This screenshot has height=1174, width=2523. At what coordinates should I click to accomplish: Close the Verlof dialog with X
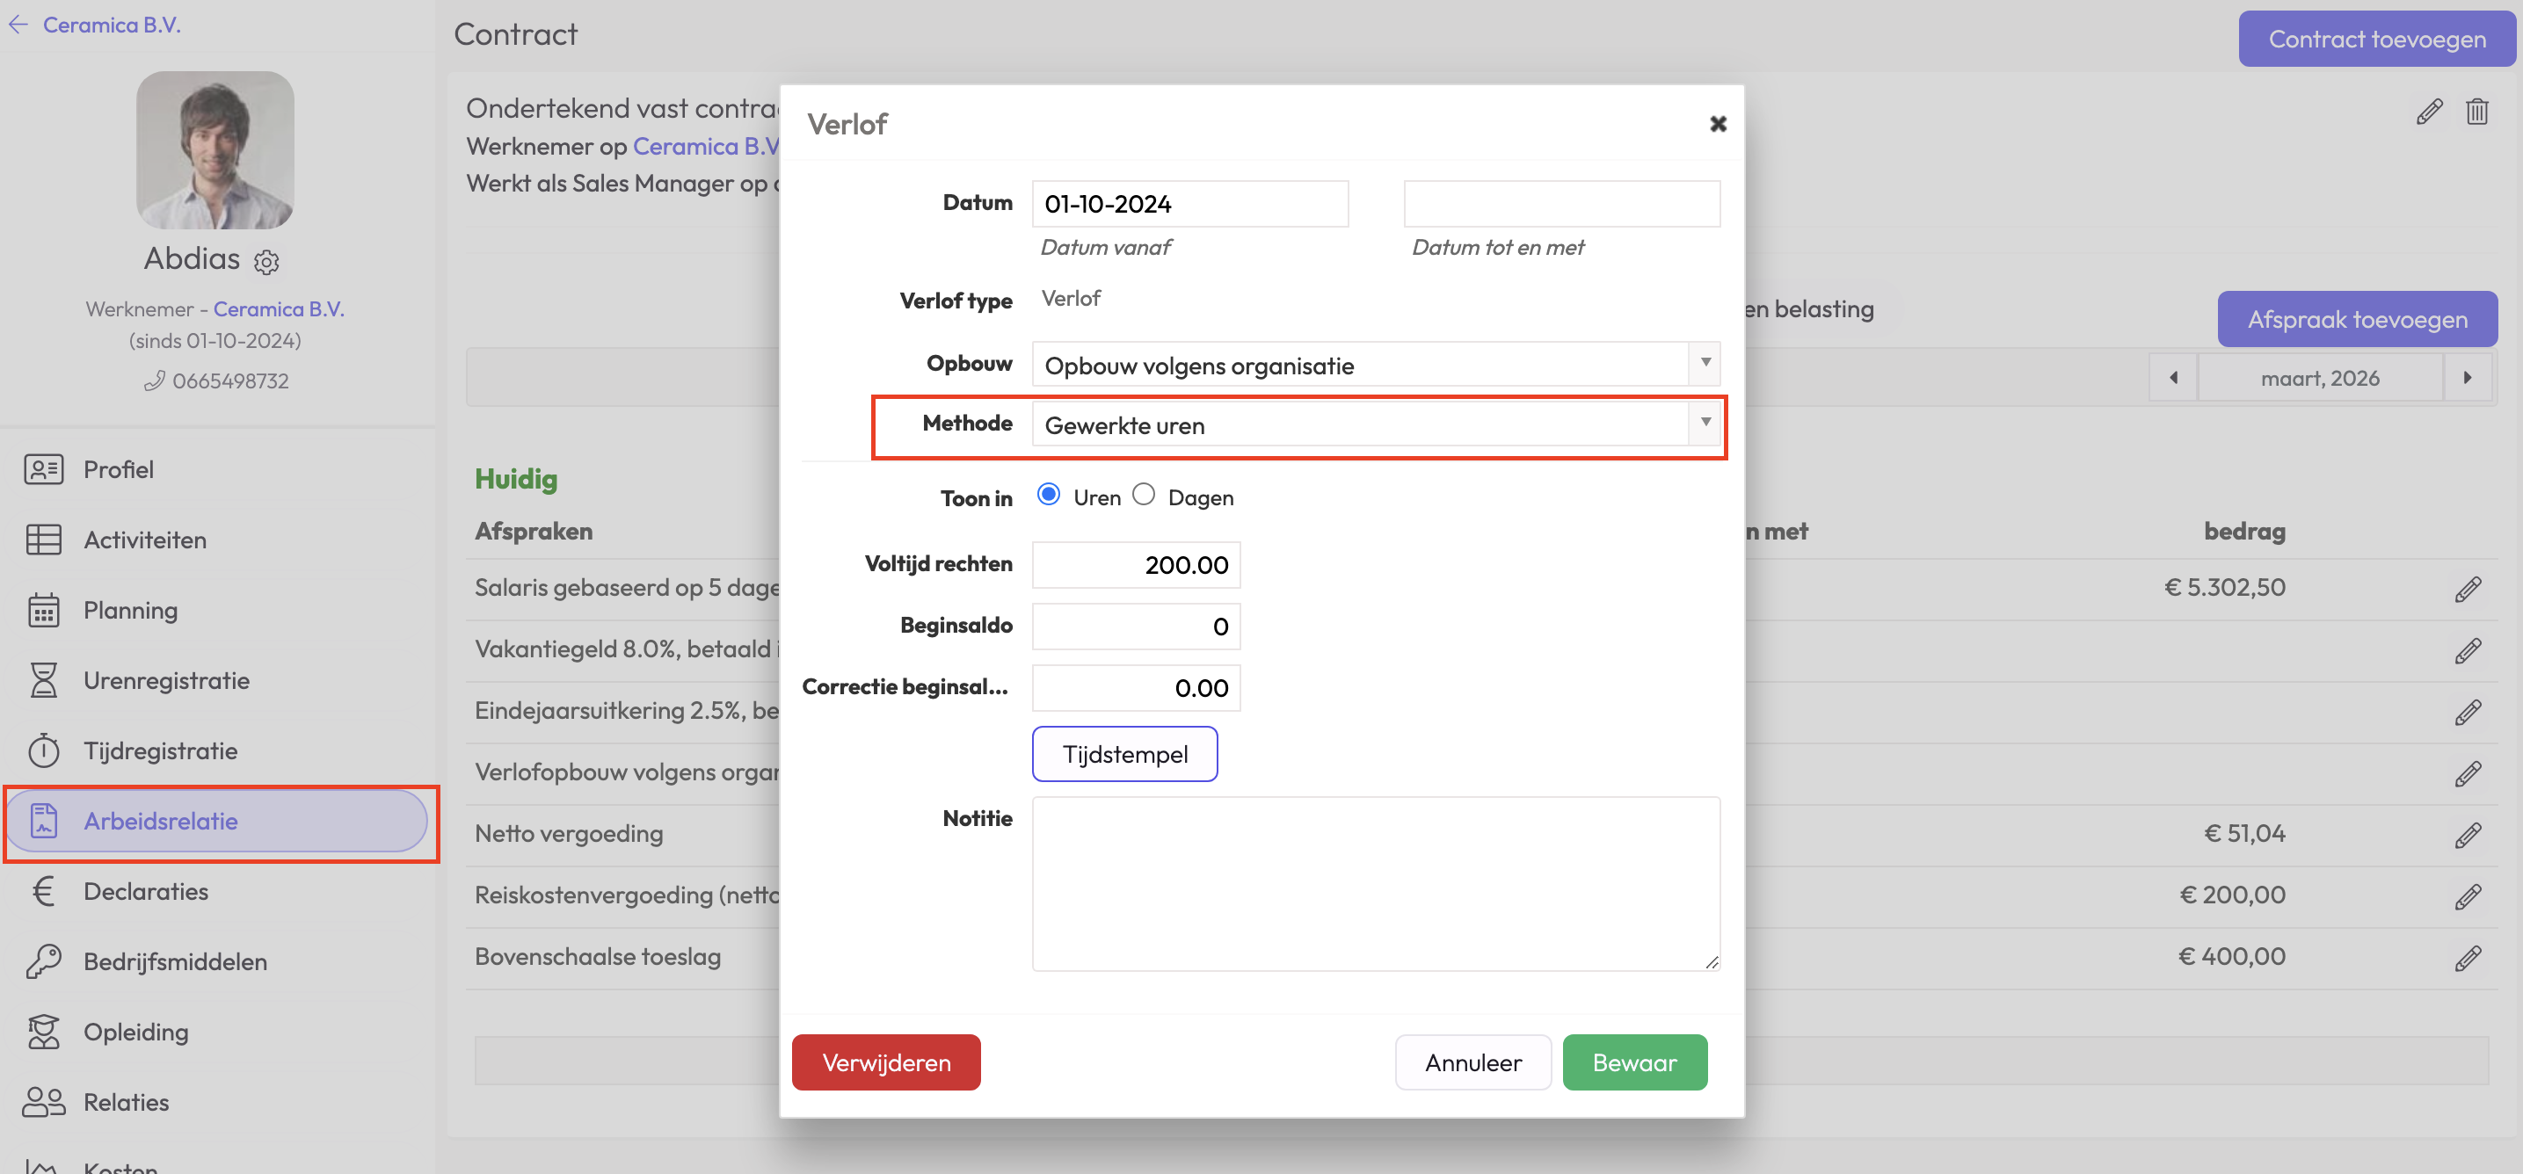click(1717, 125)
